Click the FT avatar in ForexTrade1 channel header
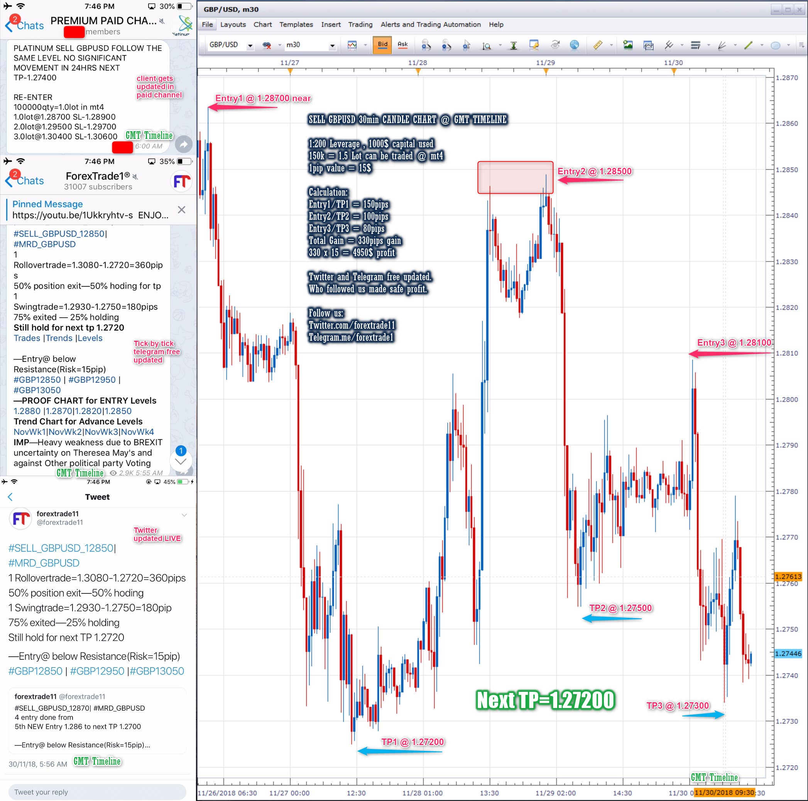 pos(181,181)
